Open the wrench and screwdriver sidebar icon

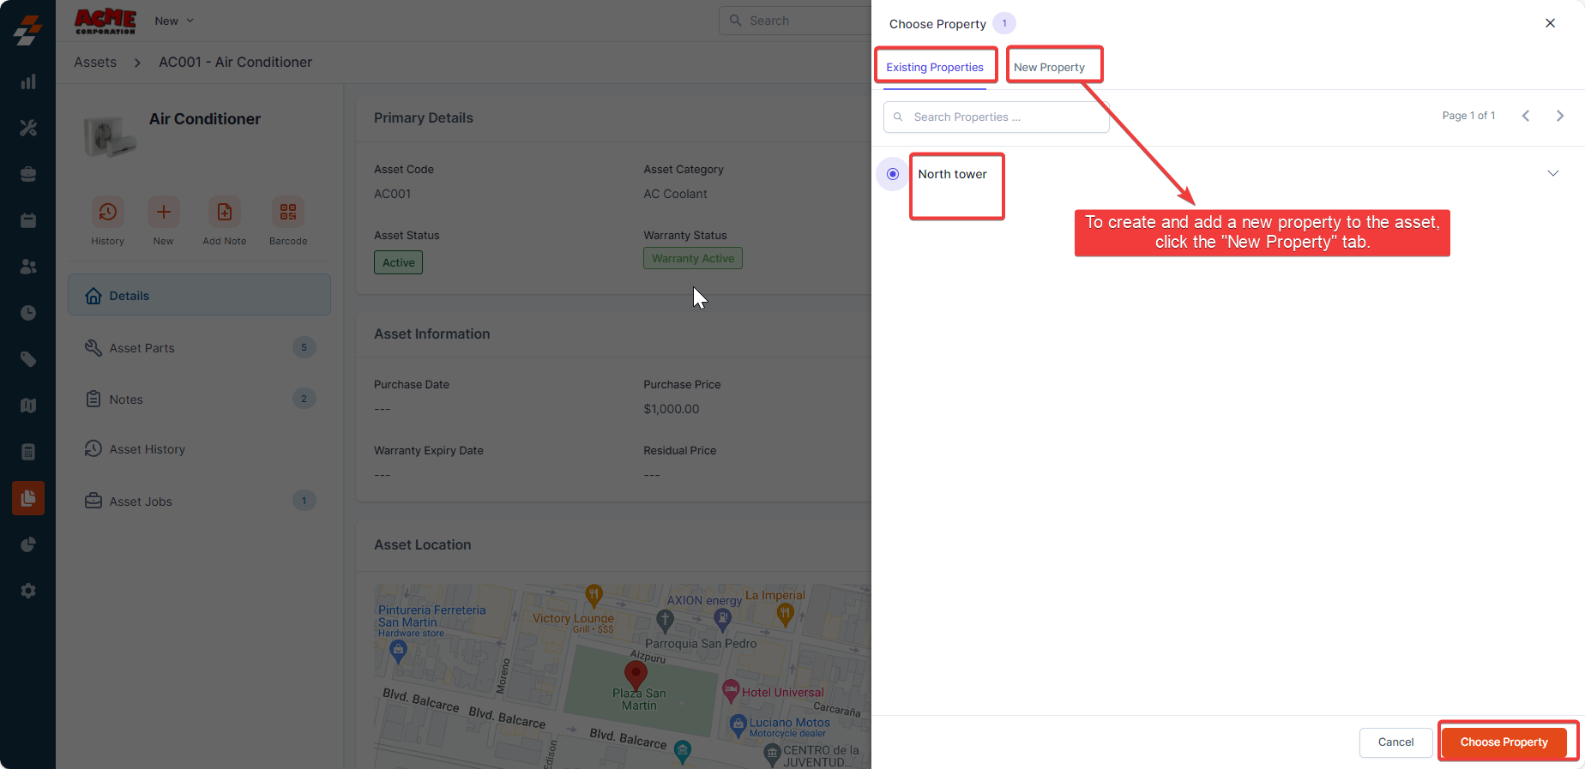coord(28,128)
